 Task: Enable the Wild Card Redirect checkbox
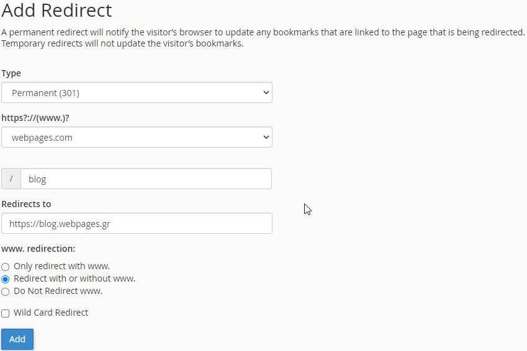pos(6,313)
